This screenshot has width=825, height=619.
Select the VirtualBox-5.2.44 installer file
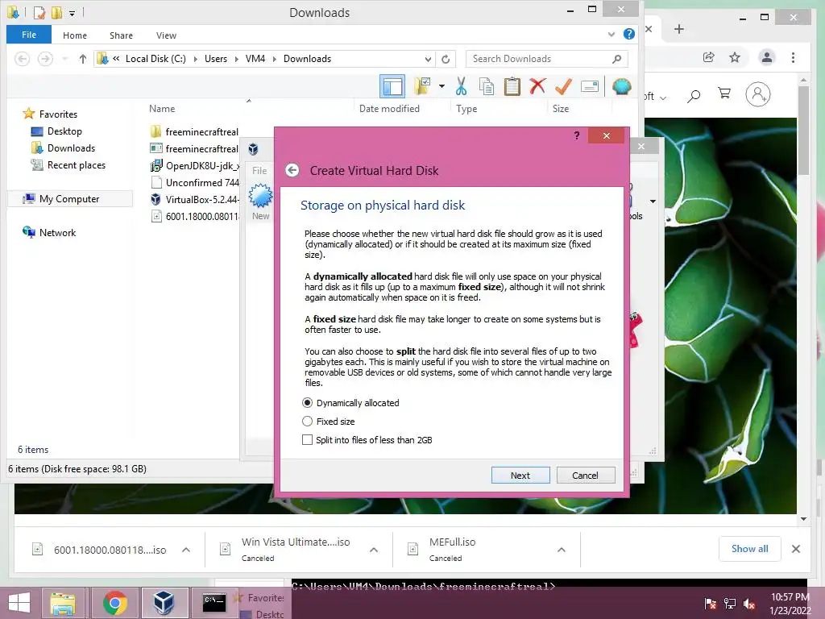(194, 200)
